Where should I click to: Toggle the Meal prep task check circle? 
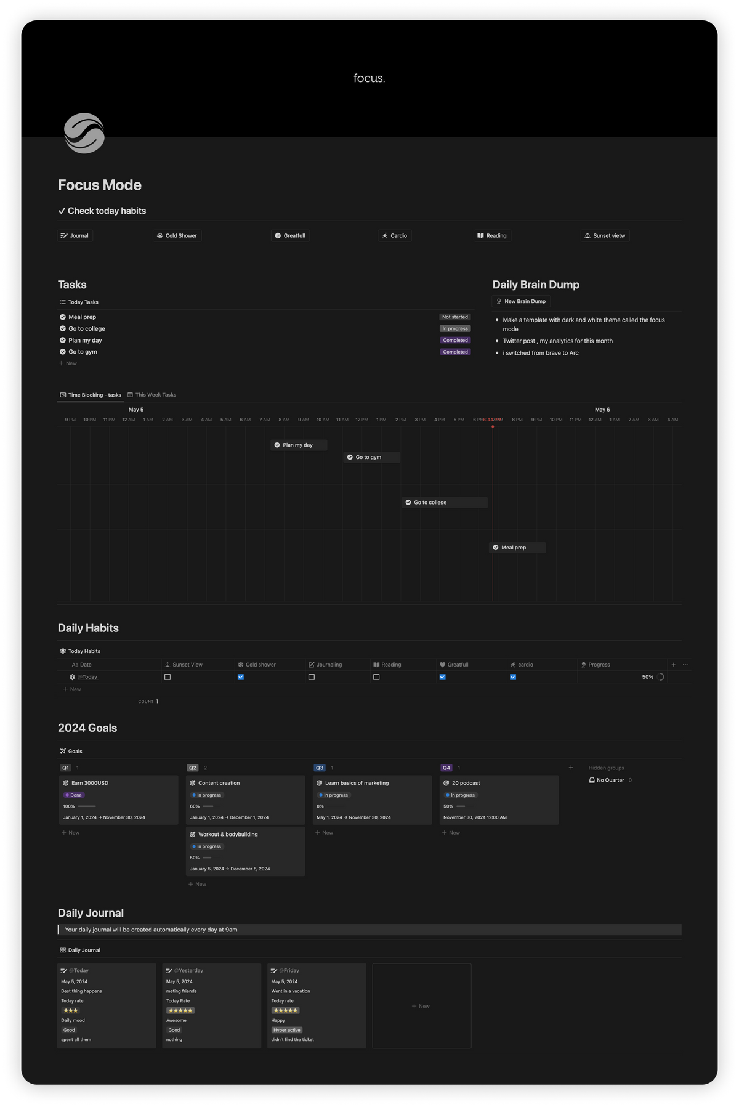coord(63,317)
